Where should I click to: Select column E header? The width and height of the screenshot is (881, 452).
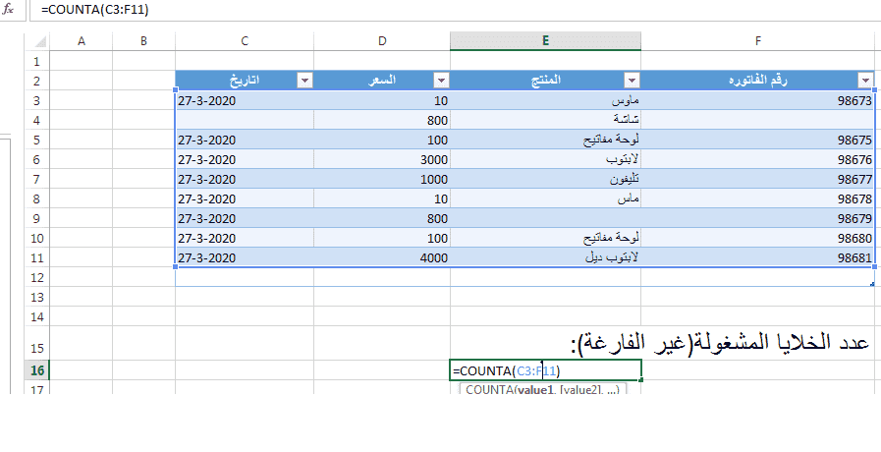pos(545,41)
